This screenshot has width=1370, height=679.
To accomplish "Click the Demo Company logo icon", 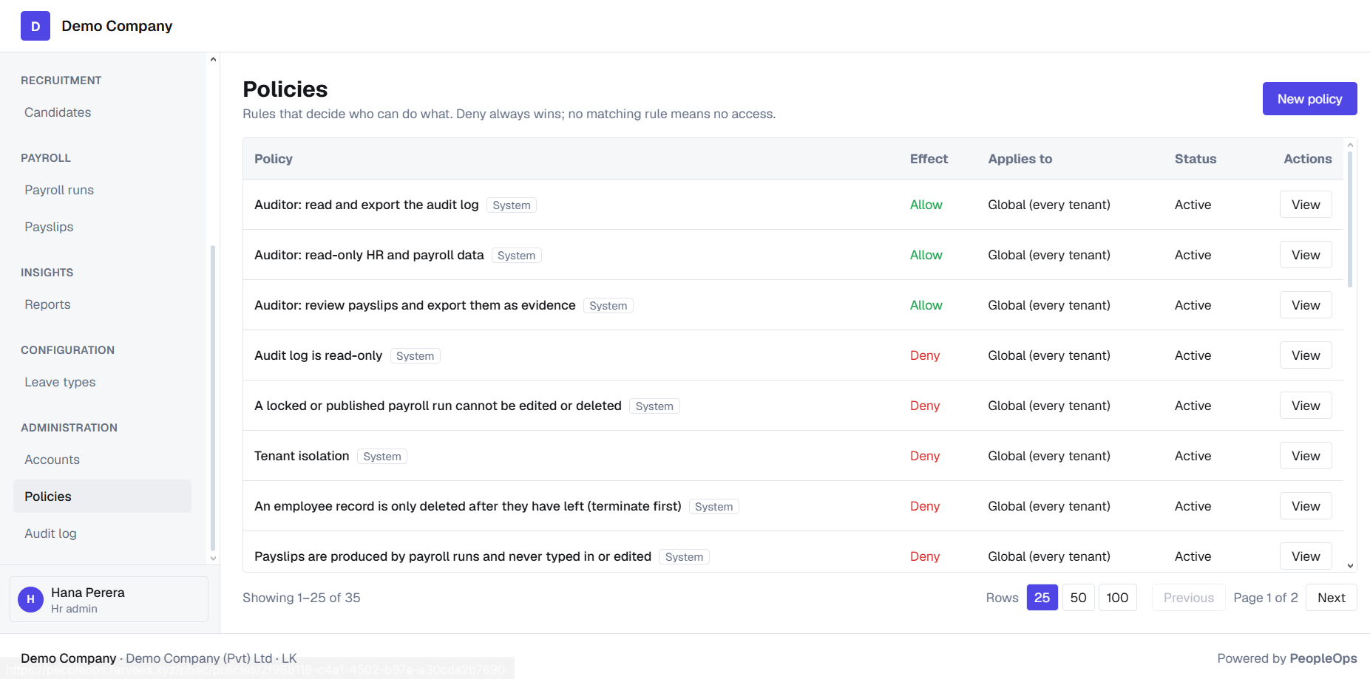I will click(35, 26).
